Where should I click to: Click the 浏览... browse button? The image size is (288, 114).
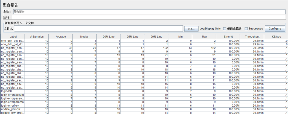[191, 29]
